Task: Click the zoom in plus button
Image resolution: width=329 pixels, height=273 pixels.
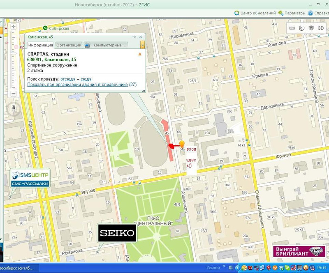Action: click(14, 27)
